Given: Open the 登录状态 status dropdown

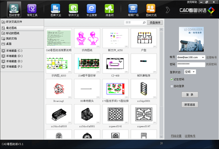Looking at the screenshot, I should click(190, 72).
